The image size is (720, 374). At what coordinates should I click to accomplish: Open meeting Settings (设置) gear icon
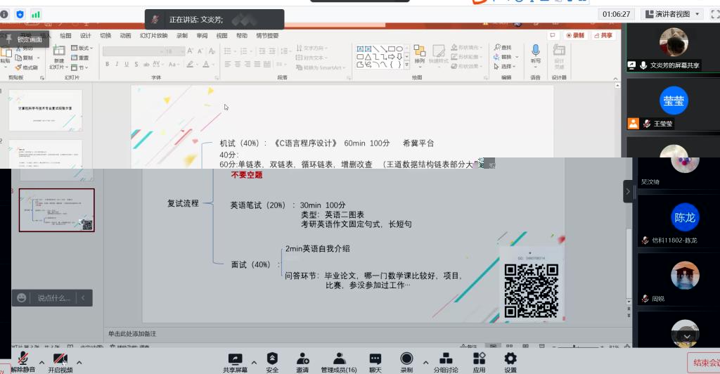coord(510,359)
